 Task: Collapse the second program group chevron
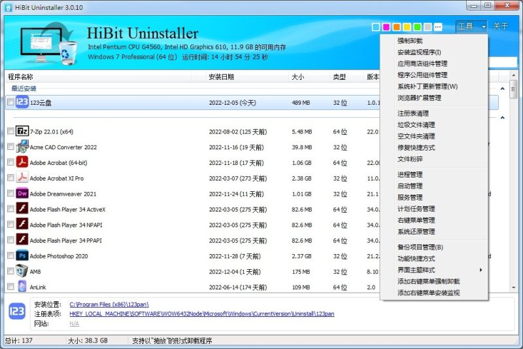click(x=502, y=118)
